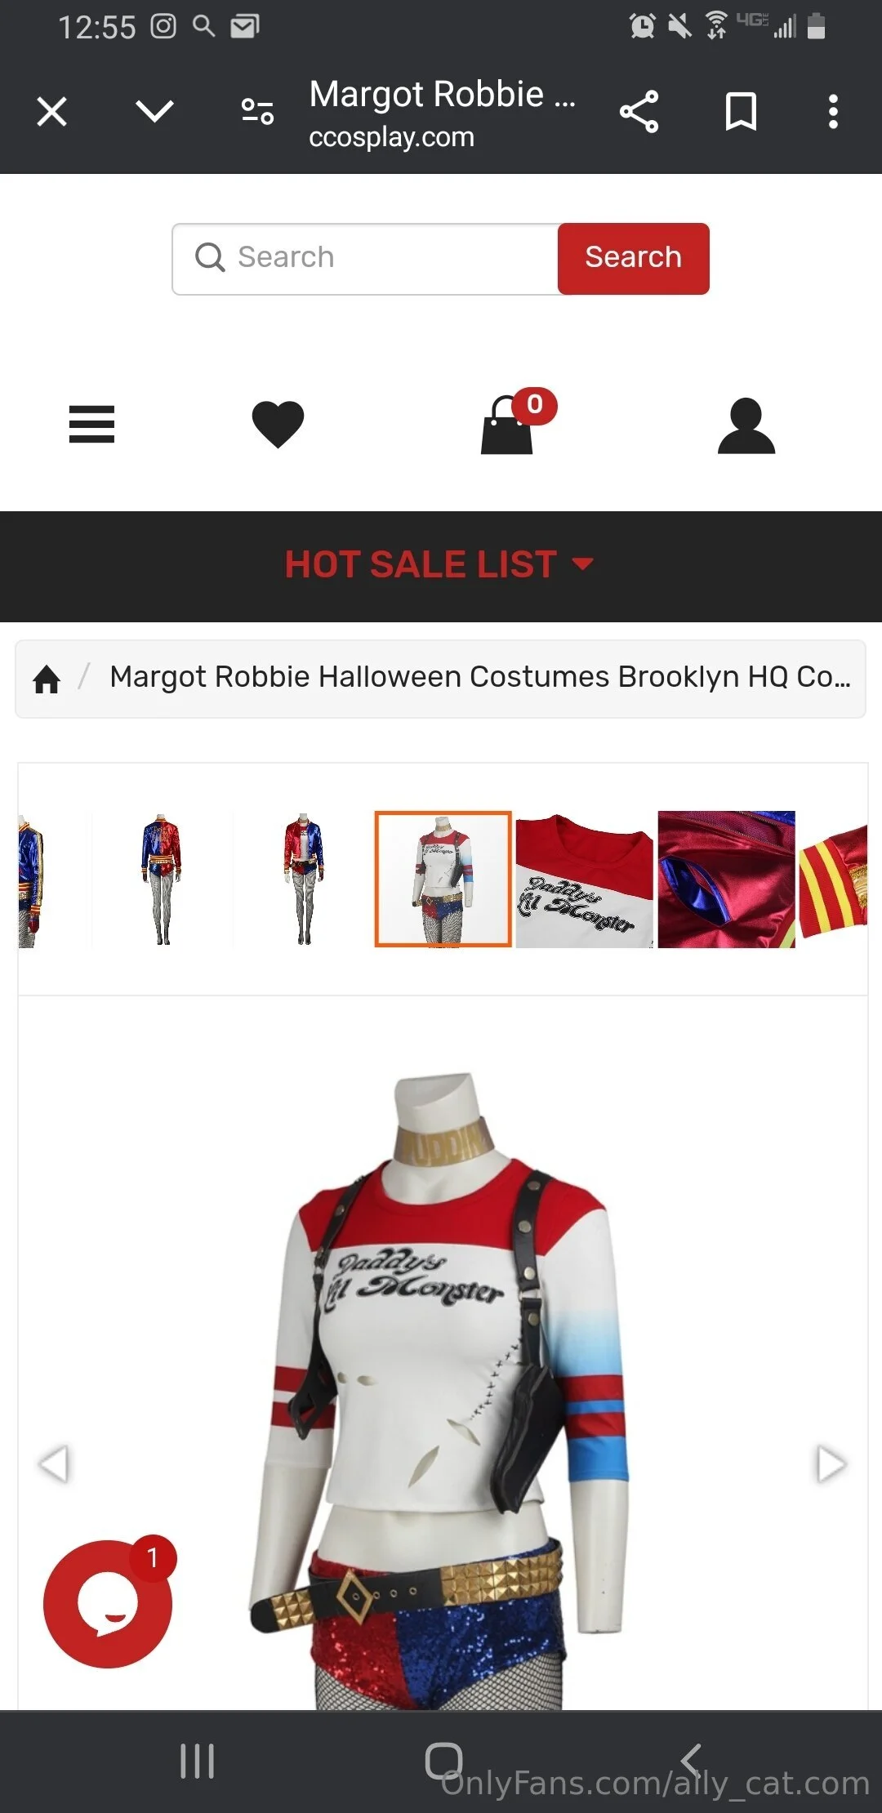Open site settings icon beside the page title
Screen dimensions: 882x1813
coord(257,111)
